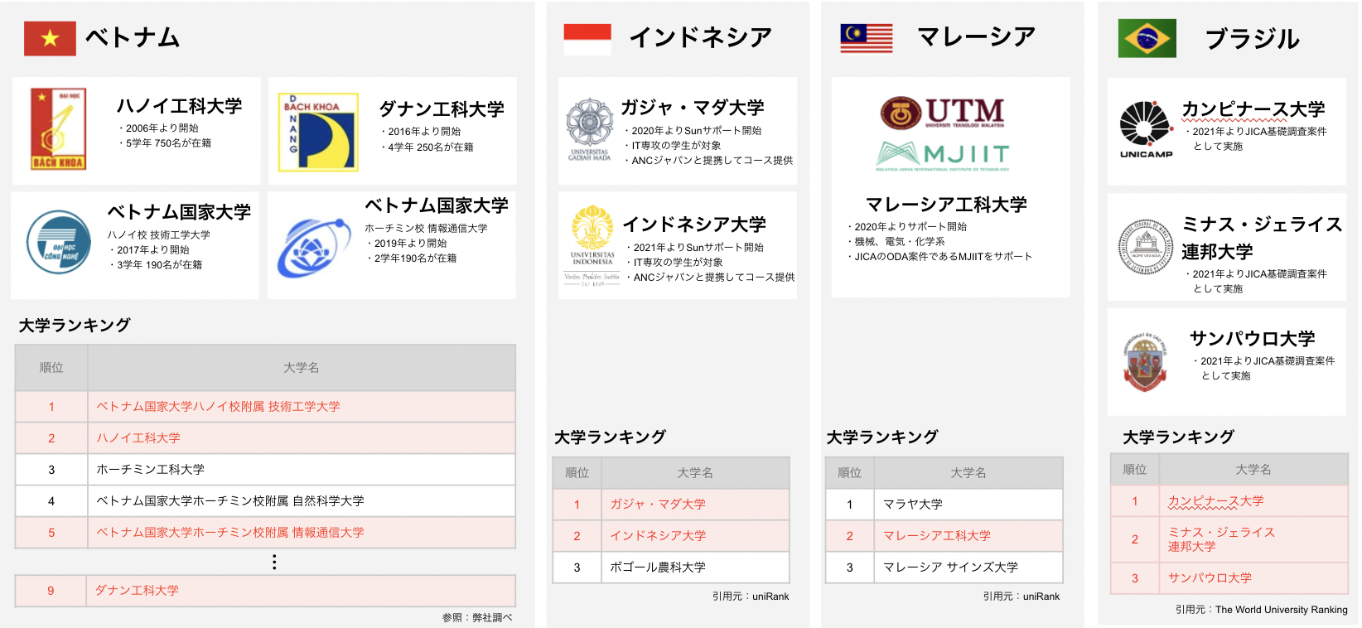Click the ブラジル country title
The width and height of the screenshot is (1362, 628).
(1253, 39)
